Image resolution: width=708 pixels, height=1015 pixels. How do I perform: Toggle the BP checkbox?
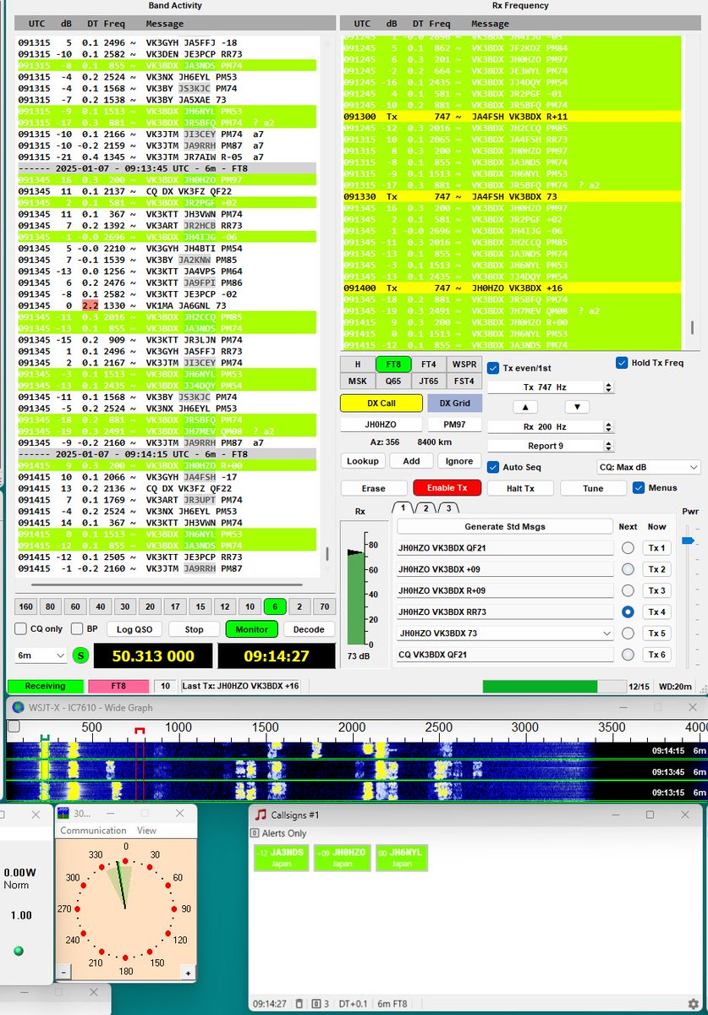coord(77,628)
